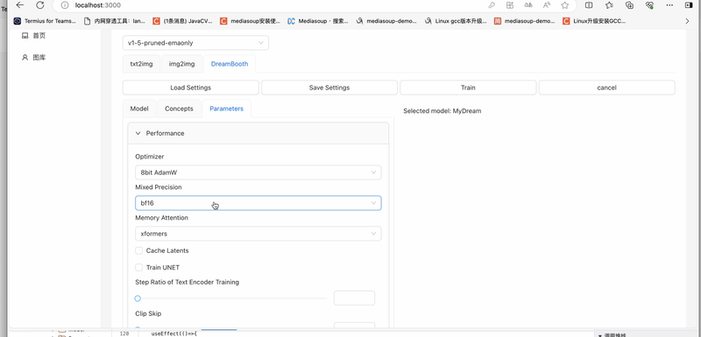Open the browser settings and more menu
This screenshot has height=337, width=701.
coord(669,5)
